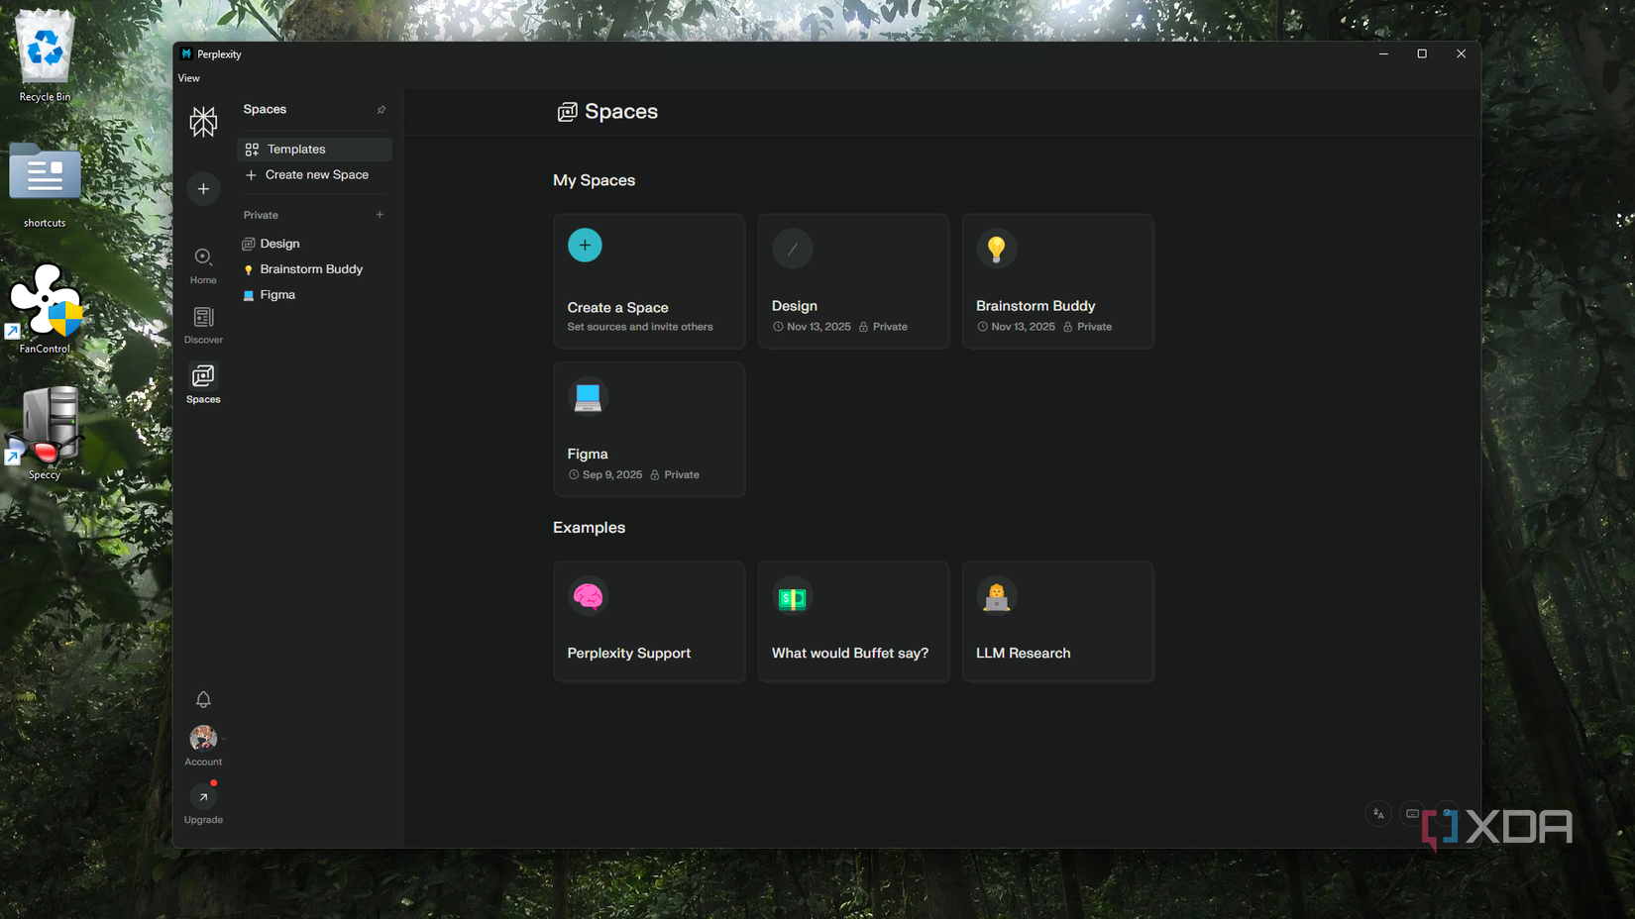Select the Speccy desktop shortcut
The image size is (1635, 919).
[45, 434]
